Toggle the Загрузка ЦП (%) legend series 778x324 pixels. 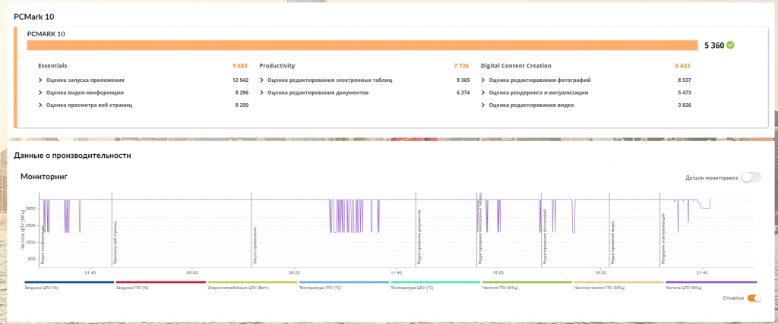pyautogui.click(x=69, y=285)
